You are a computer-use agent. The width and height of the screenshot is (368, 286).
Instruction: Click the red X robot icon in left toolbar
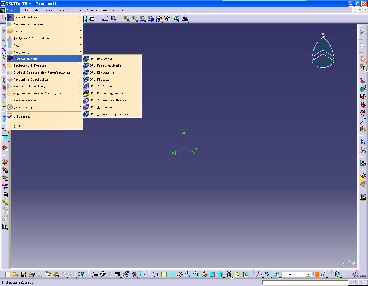(x=5, y=162)
